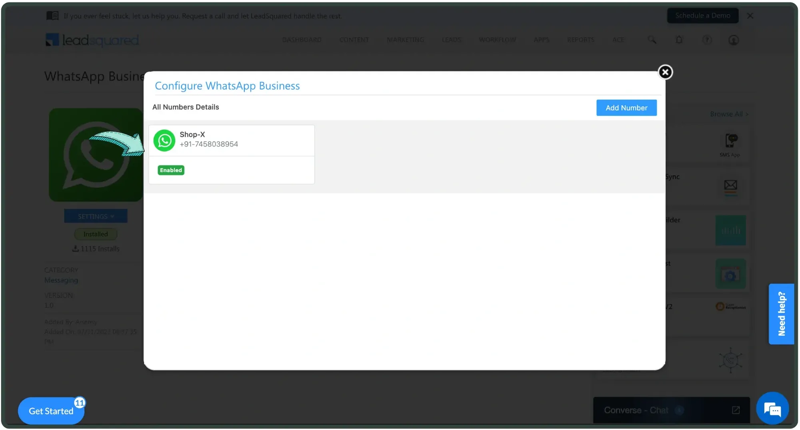Image resolution: width=800 pixels, height=430 pixels.
Task: Open the Converse - Chat popout icon
Action: point(736,410)
